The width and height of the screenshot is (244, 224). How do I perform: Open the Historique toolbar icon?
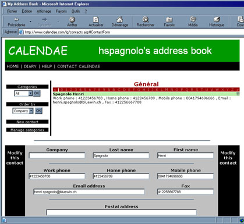click(217, 19)
